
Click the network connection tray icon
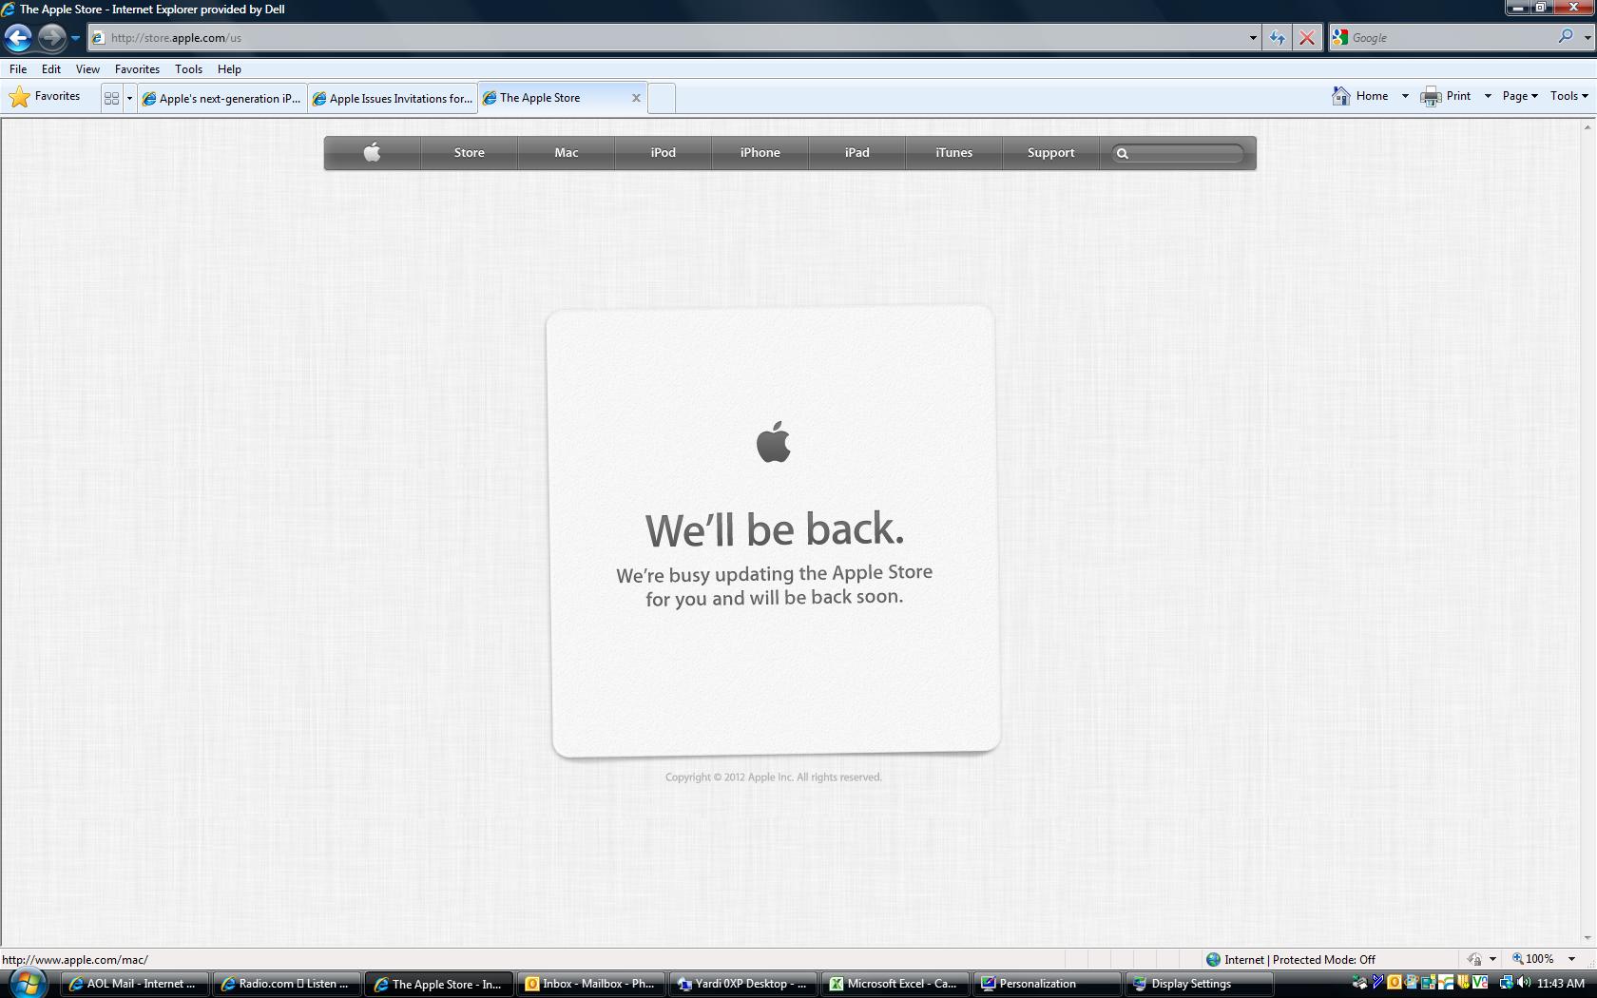click(1507, 983)
